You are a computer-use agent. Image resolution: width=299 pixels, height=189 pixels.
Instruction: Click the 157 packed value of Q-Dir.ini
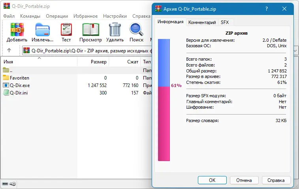(x=135, y=93)
